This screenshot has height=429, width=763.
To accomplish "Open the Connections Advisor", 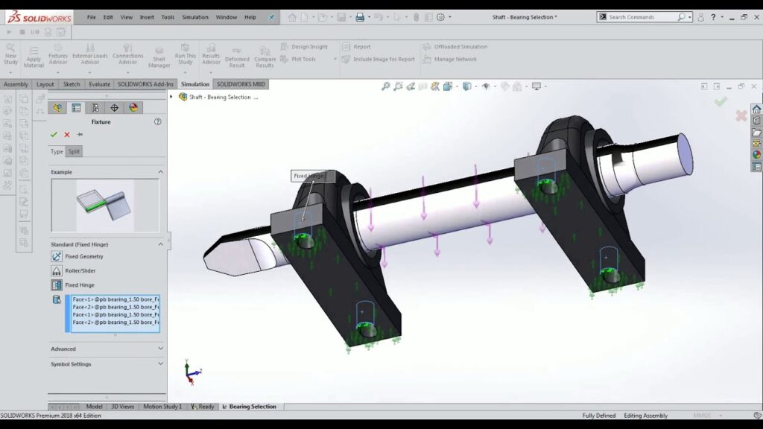I will [128, 54].
